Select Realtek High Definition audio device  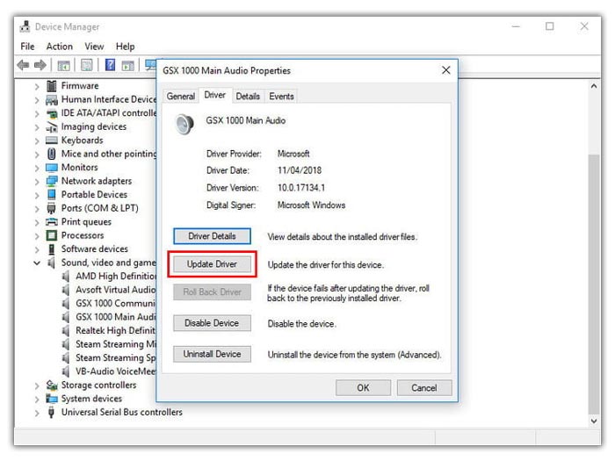point(115,331)
